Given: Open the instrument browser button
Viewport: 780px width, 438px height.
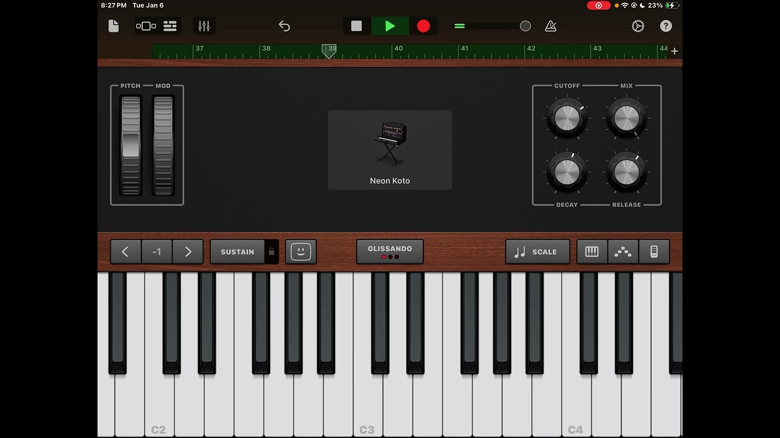Looking at the screenshot, I should 146,26.
